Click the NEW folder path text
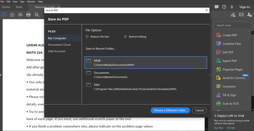Viewport: 254px width, 131px height. coord(114,65)
